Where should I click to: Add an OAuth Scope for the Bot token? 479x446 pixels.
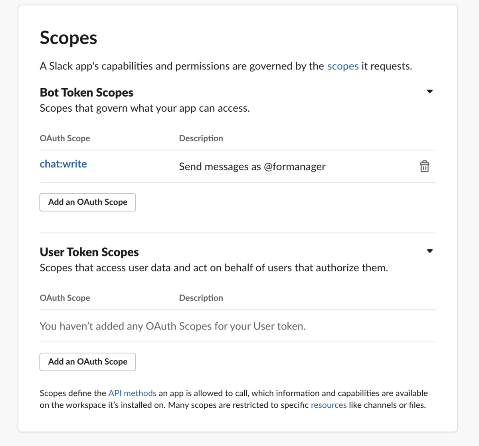pos(87,202)
